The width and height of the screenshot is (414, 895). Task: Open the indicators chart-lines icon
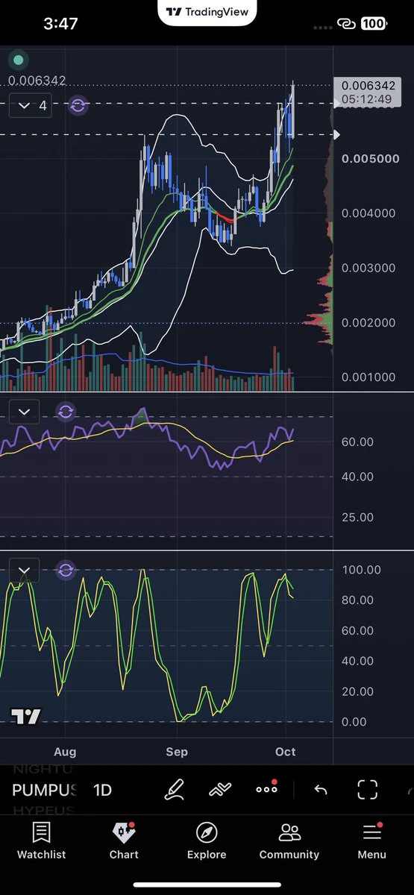click(x=220, y=790)
